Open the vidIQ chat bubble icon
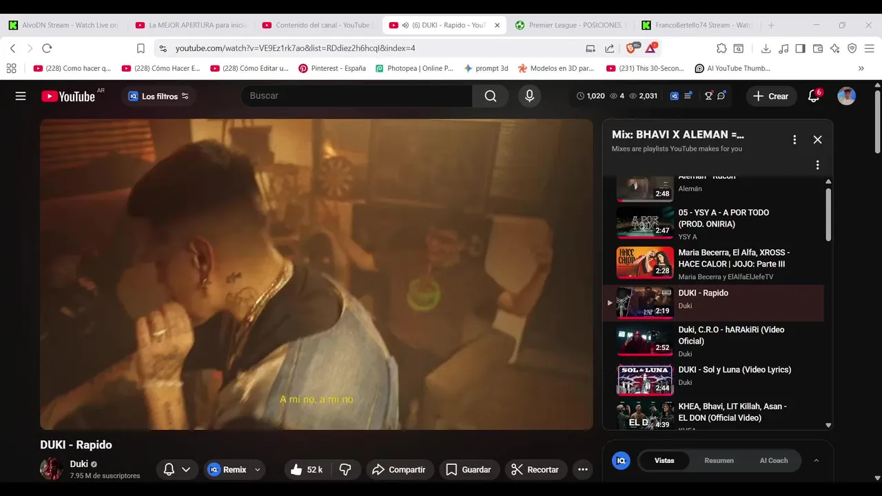The image size is (882, 496). click(x=721, y=96)
